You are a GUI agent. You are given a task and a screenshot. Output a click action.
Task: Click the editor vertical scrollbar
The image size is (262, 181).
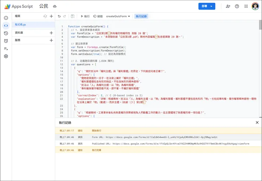tap(260, 25)
